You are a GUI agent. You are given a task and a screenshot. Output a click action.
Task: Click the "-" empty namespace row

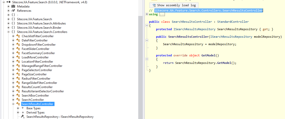click(x=17, y=15)
